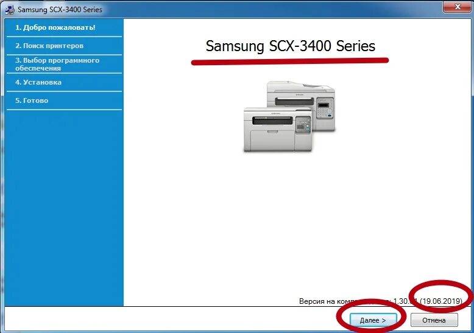Close the Samsung SCX-3400 Series window
The width and height of the screenshot is (474, 333).
pyautogui.click(x=458, y=7)
